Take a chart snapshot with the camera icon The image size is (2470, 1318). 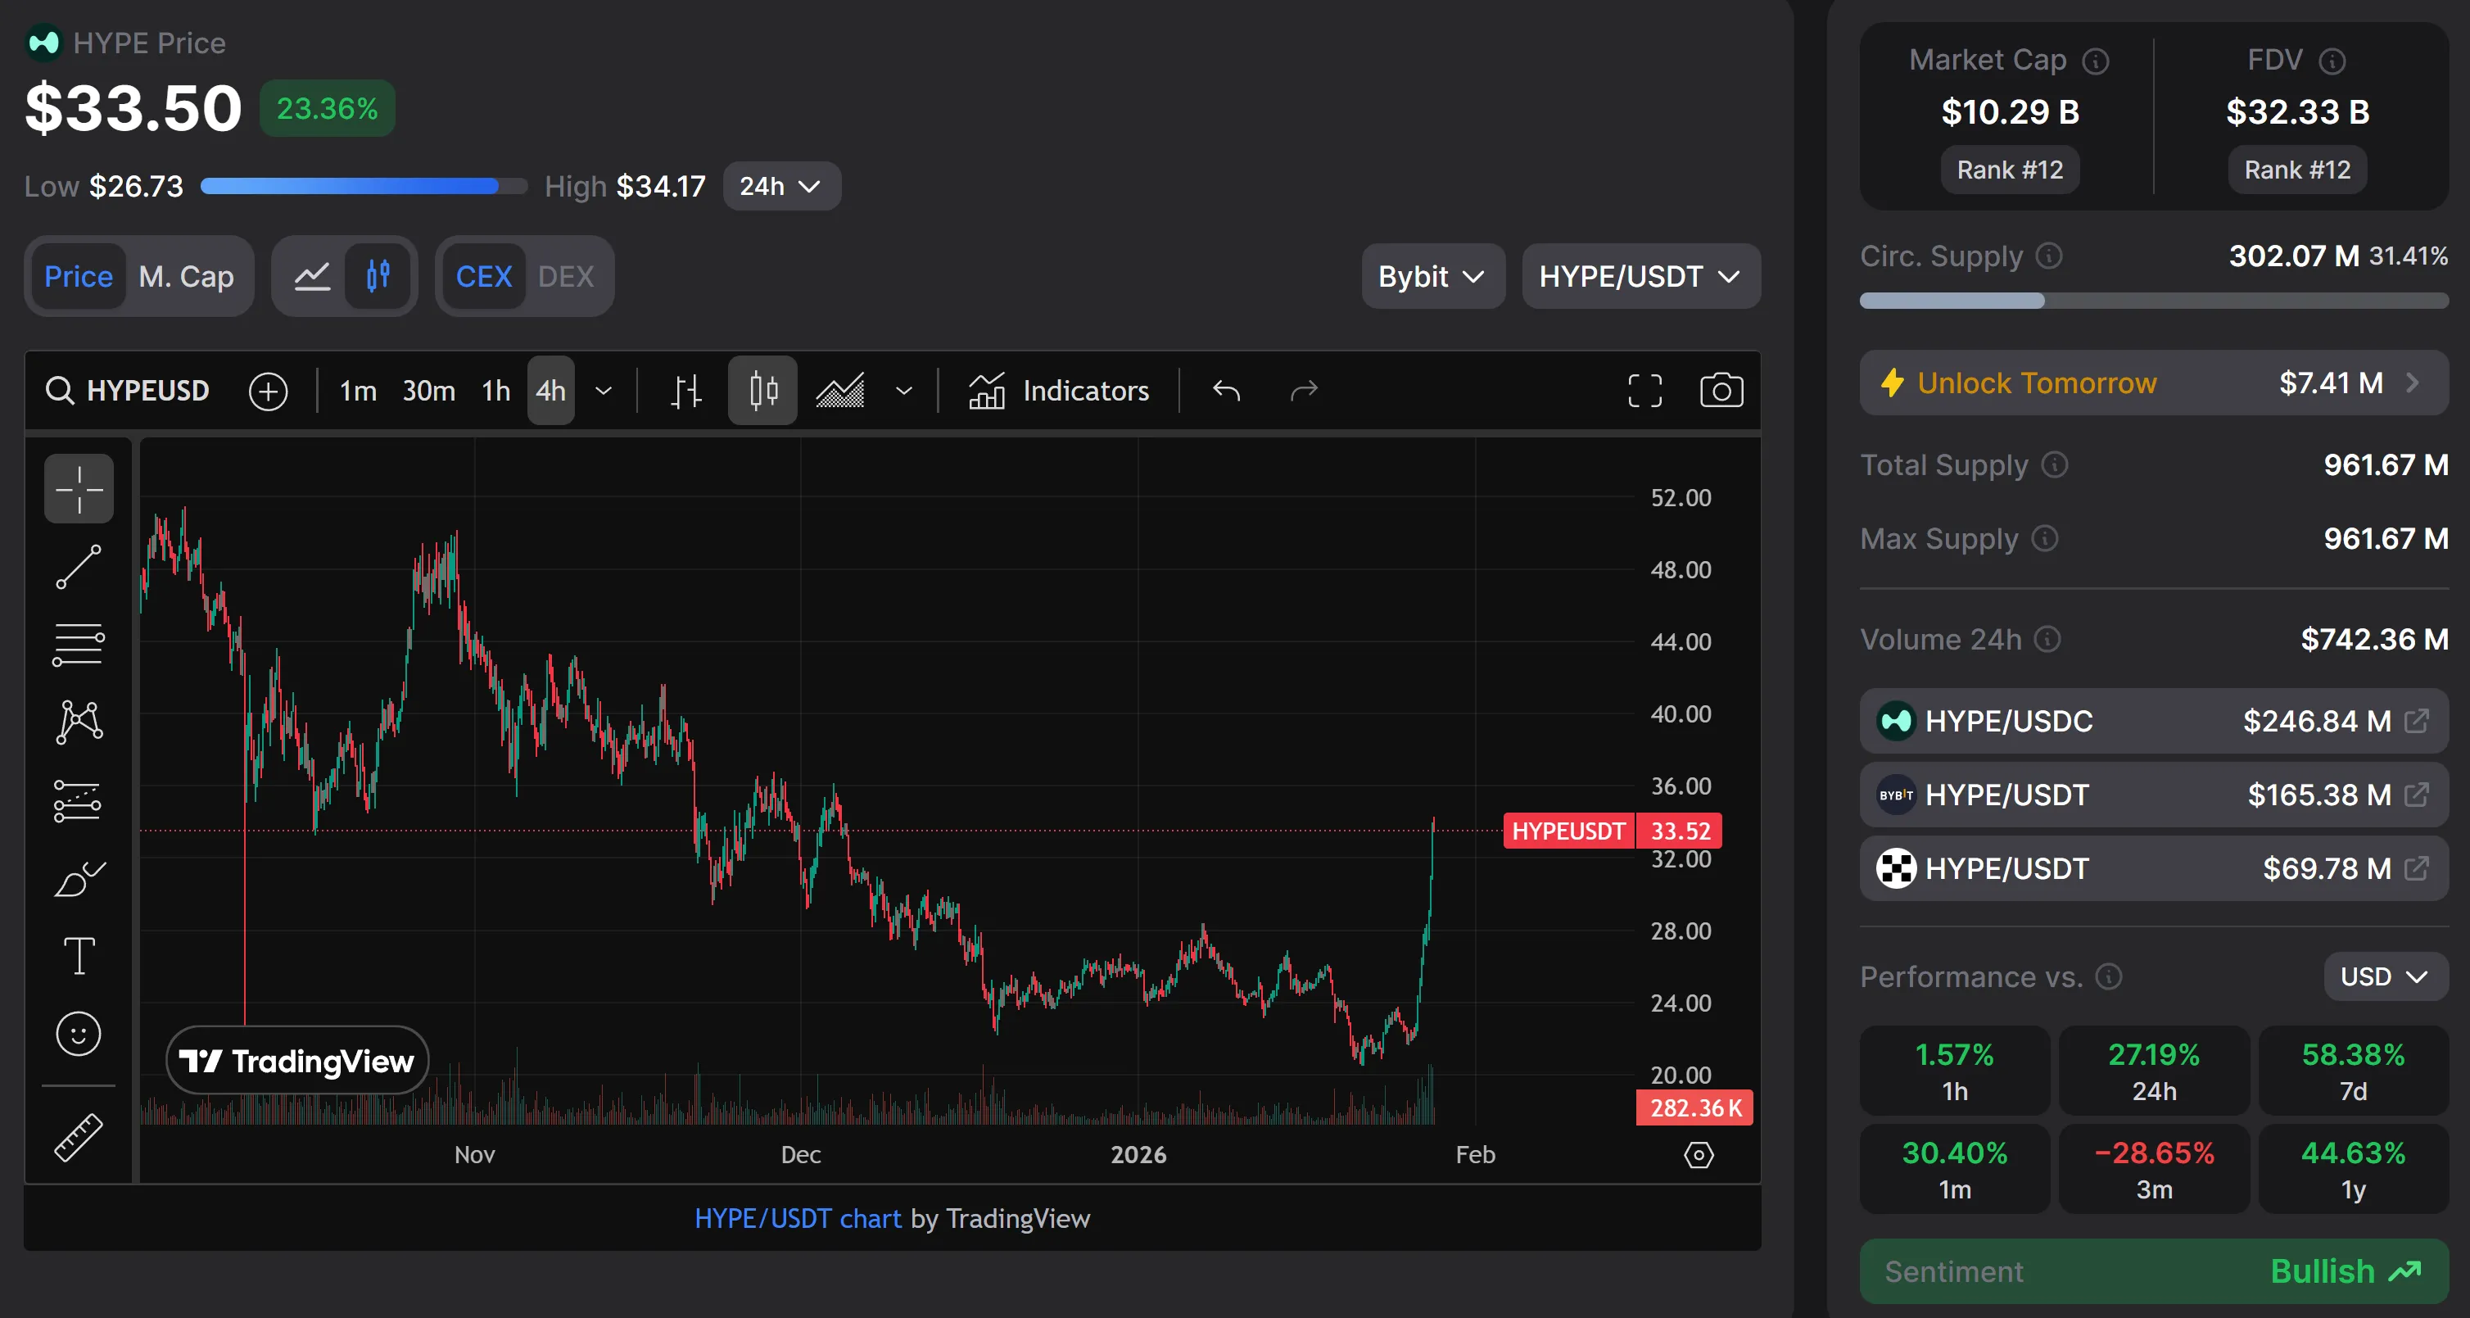coord(1721,391)
